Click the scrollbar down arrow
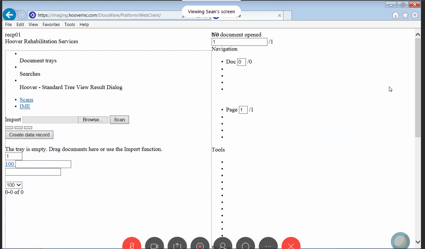 point(418,242)
